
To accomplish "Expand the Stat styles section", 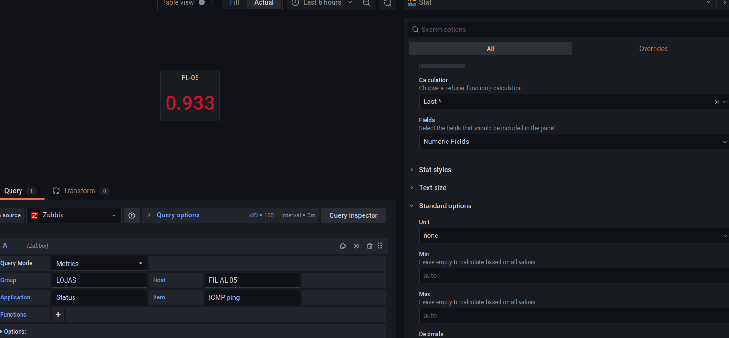I will point(435,170).
